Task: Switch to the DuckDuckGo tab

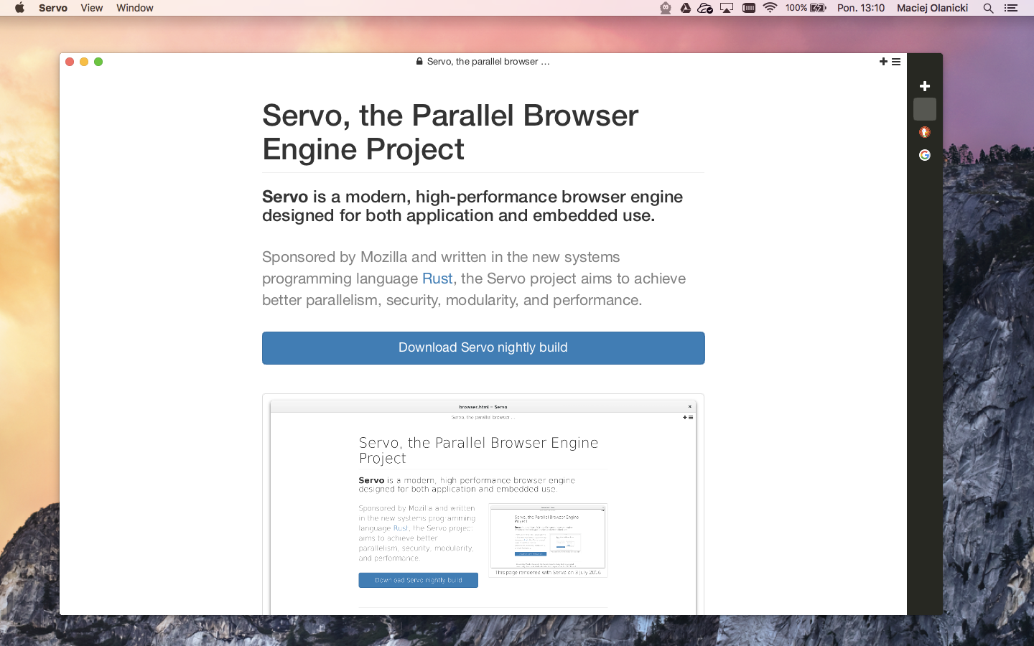Action: point(925,132)
